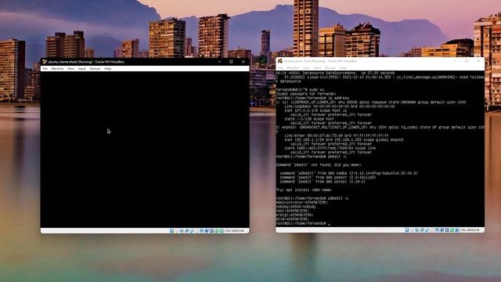Image resolution: width=501 pixels, height=282 pixels.
Task: Minimize the ubuntu cliente VM window
Action: (219, 62)
